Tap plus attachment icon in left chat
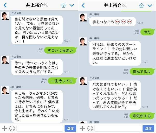Screen dimensions: 156x133 (4, 128)
